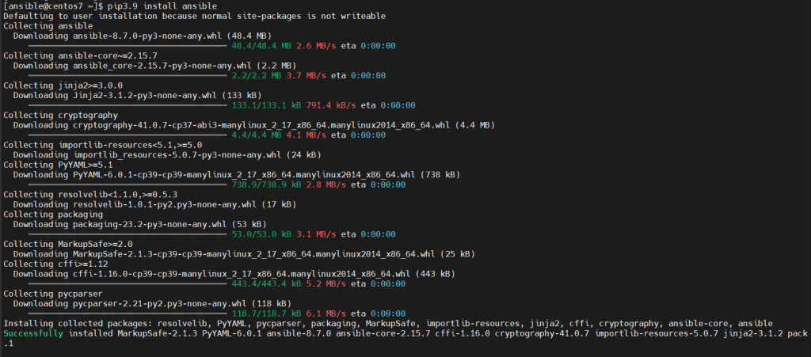The image size is (811, 357).
Task: Click 'Collecting importlib-resources<5.1,>=5.0' line
Action: pos(102,145)
